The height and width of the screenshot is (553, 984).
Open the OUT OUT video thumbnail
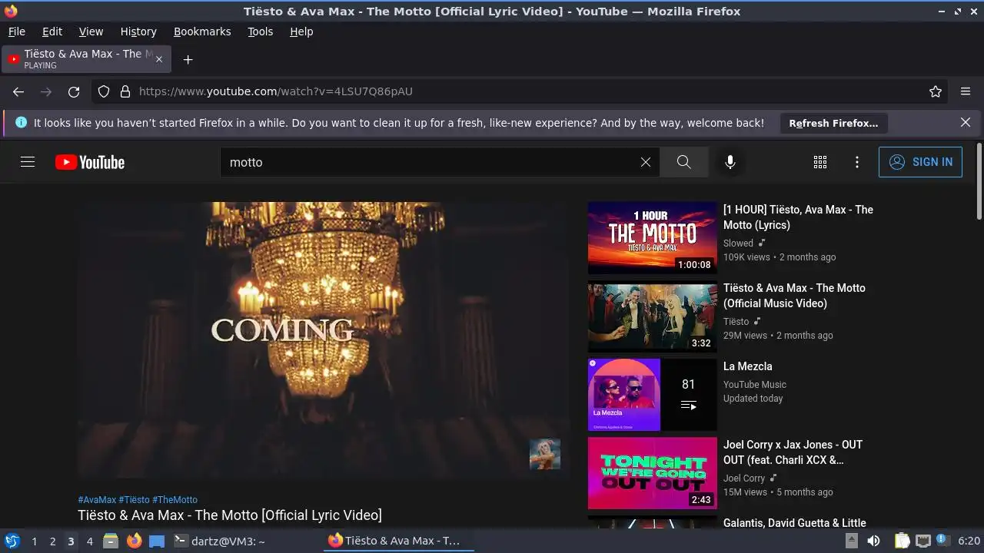[x=652, y=473]
